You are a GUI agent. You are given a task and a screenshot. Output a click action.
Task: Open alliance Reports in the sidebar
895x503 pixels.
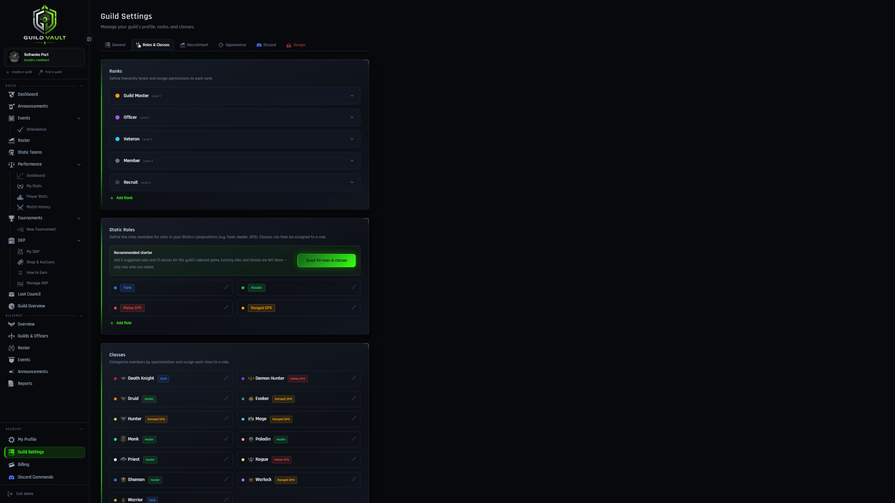click(45, 384)
